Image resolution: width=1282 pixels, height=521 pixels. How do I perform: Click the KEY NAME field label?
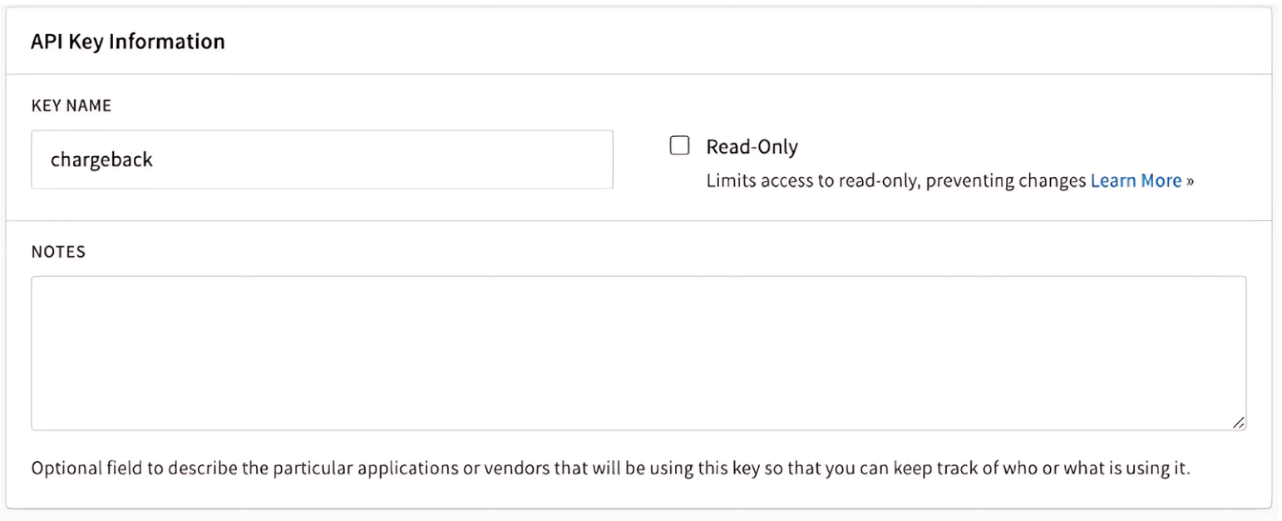point(71,106)
